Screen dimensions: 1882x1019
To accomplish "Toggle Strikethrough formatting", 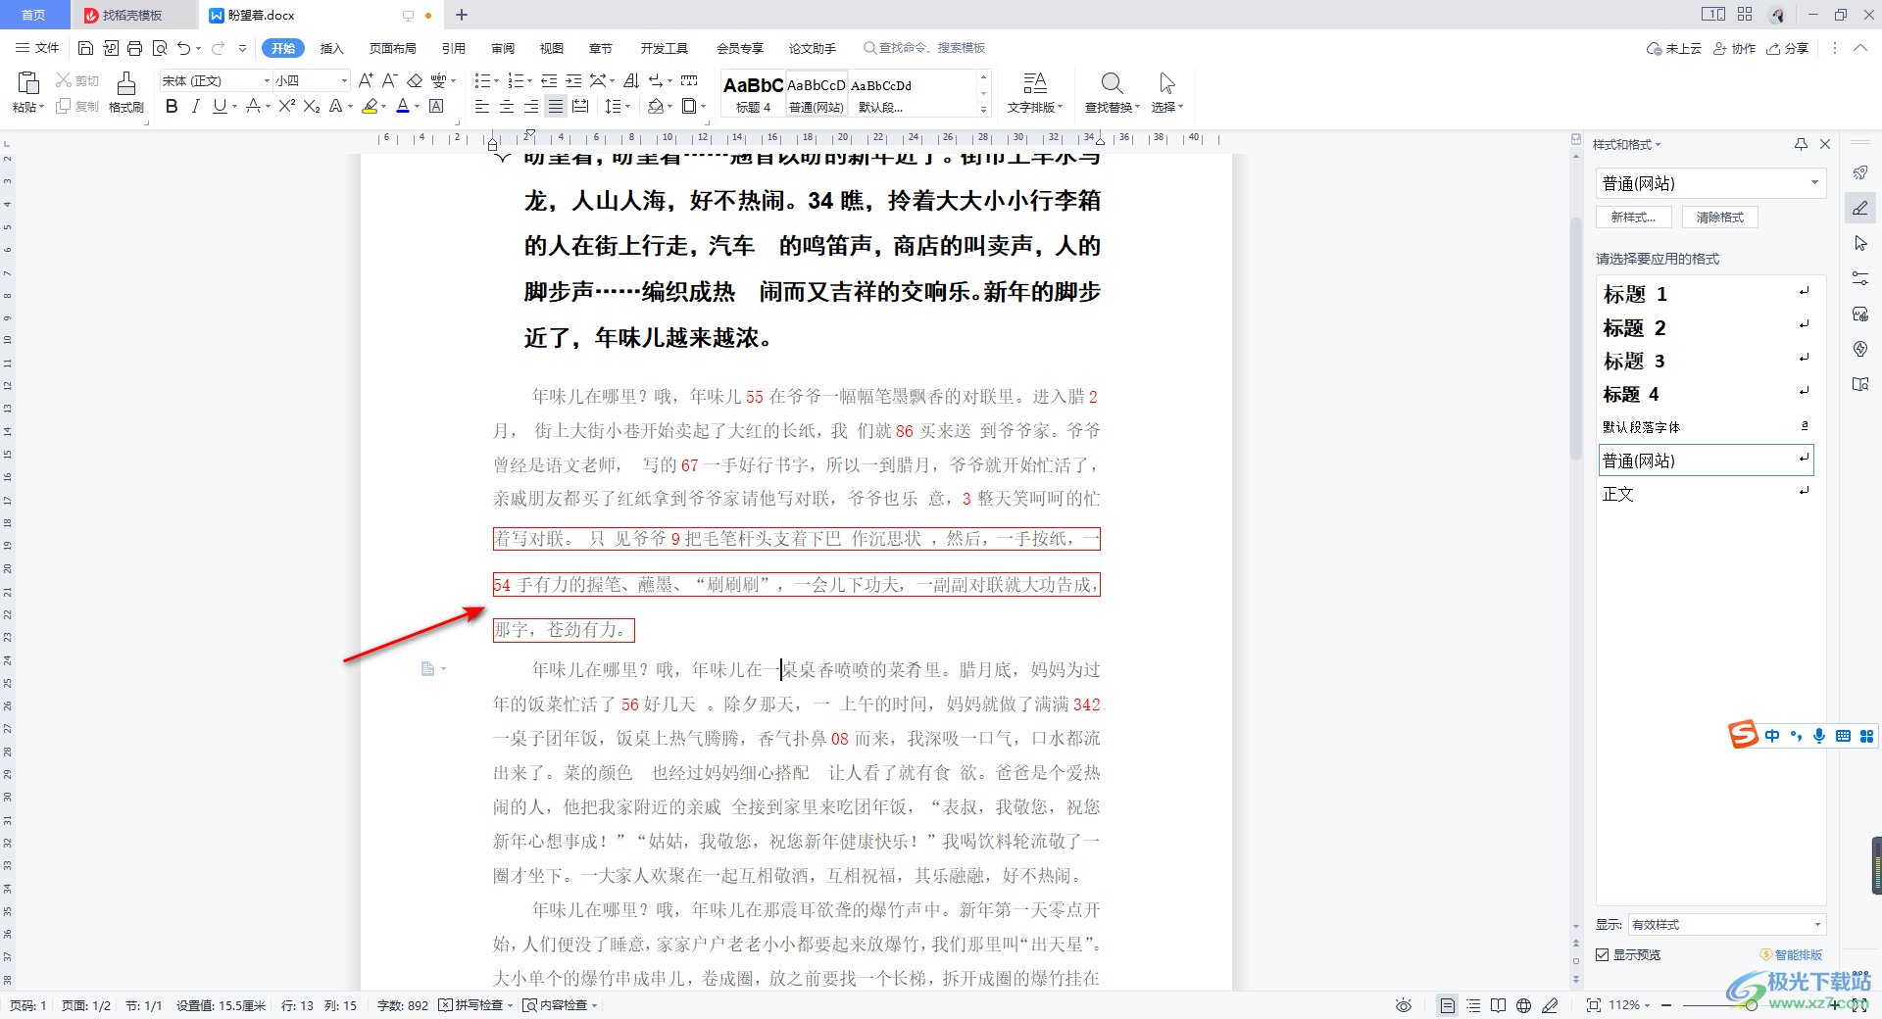I will pos(253,106).
